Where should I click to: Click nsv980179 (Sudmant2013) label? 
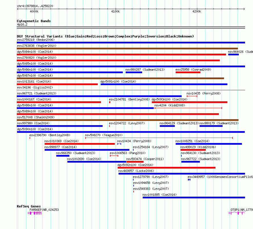click(x=219, y=123)
